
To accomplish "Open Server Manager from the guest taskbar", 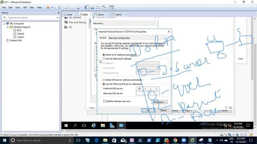I will pyautogui.click(x=112, y=125).
